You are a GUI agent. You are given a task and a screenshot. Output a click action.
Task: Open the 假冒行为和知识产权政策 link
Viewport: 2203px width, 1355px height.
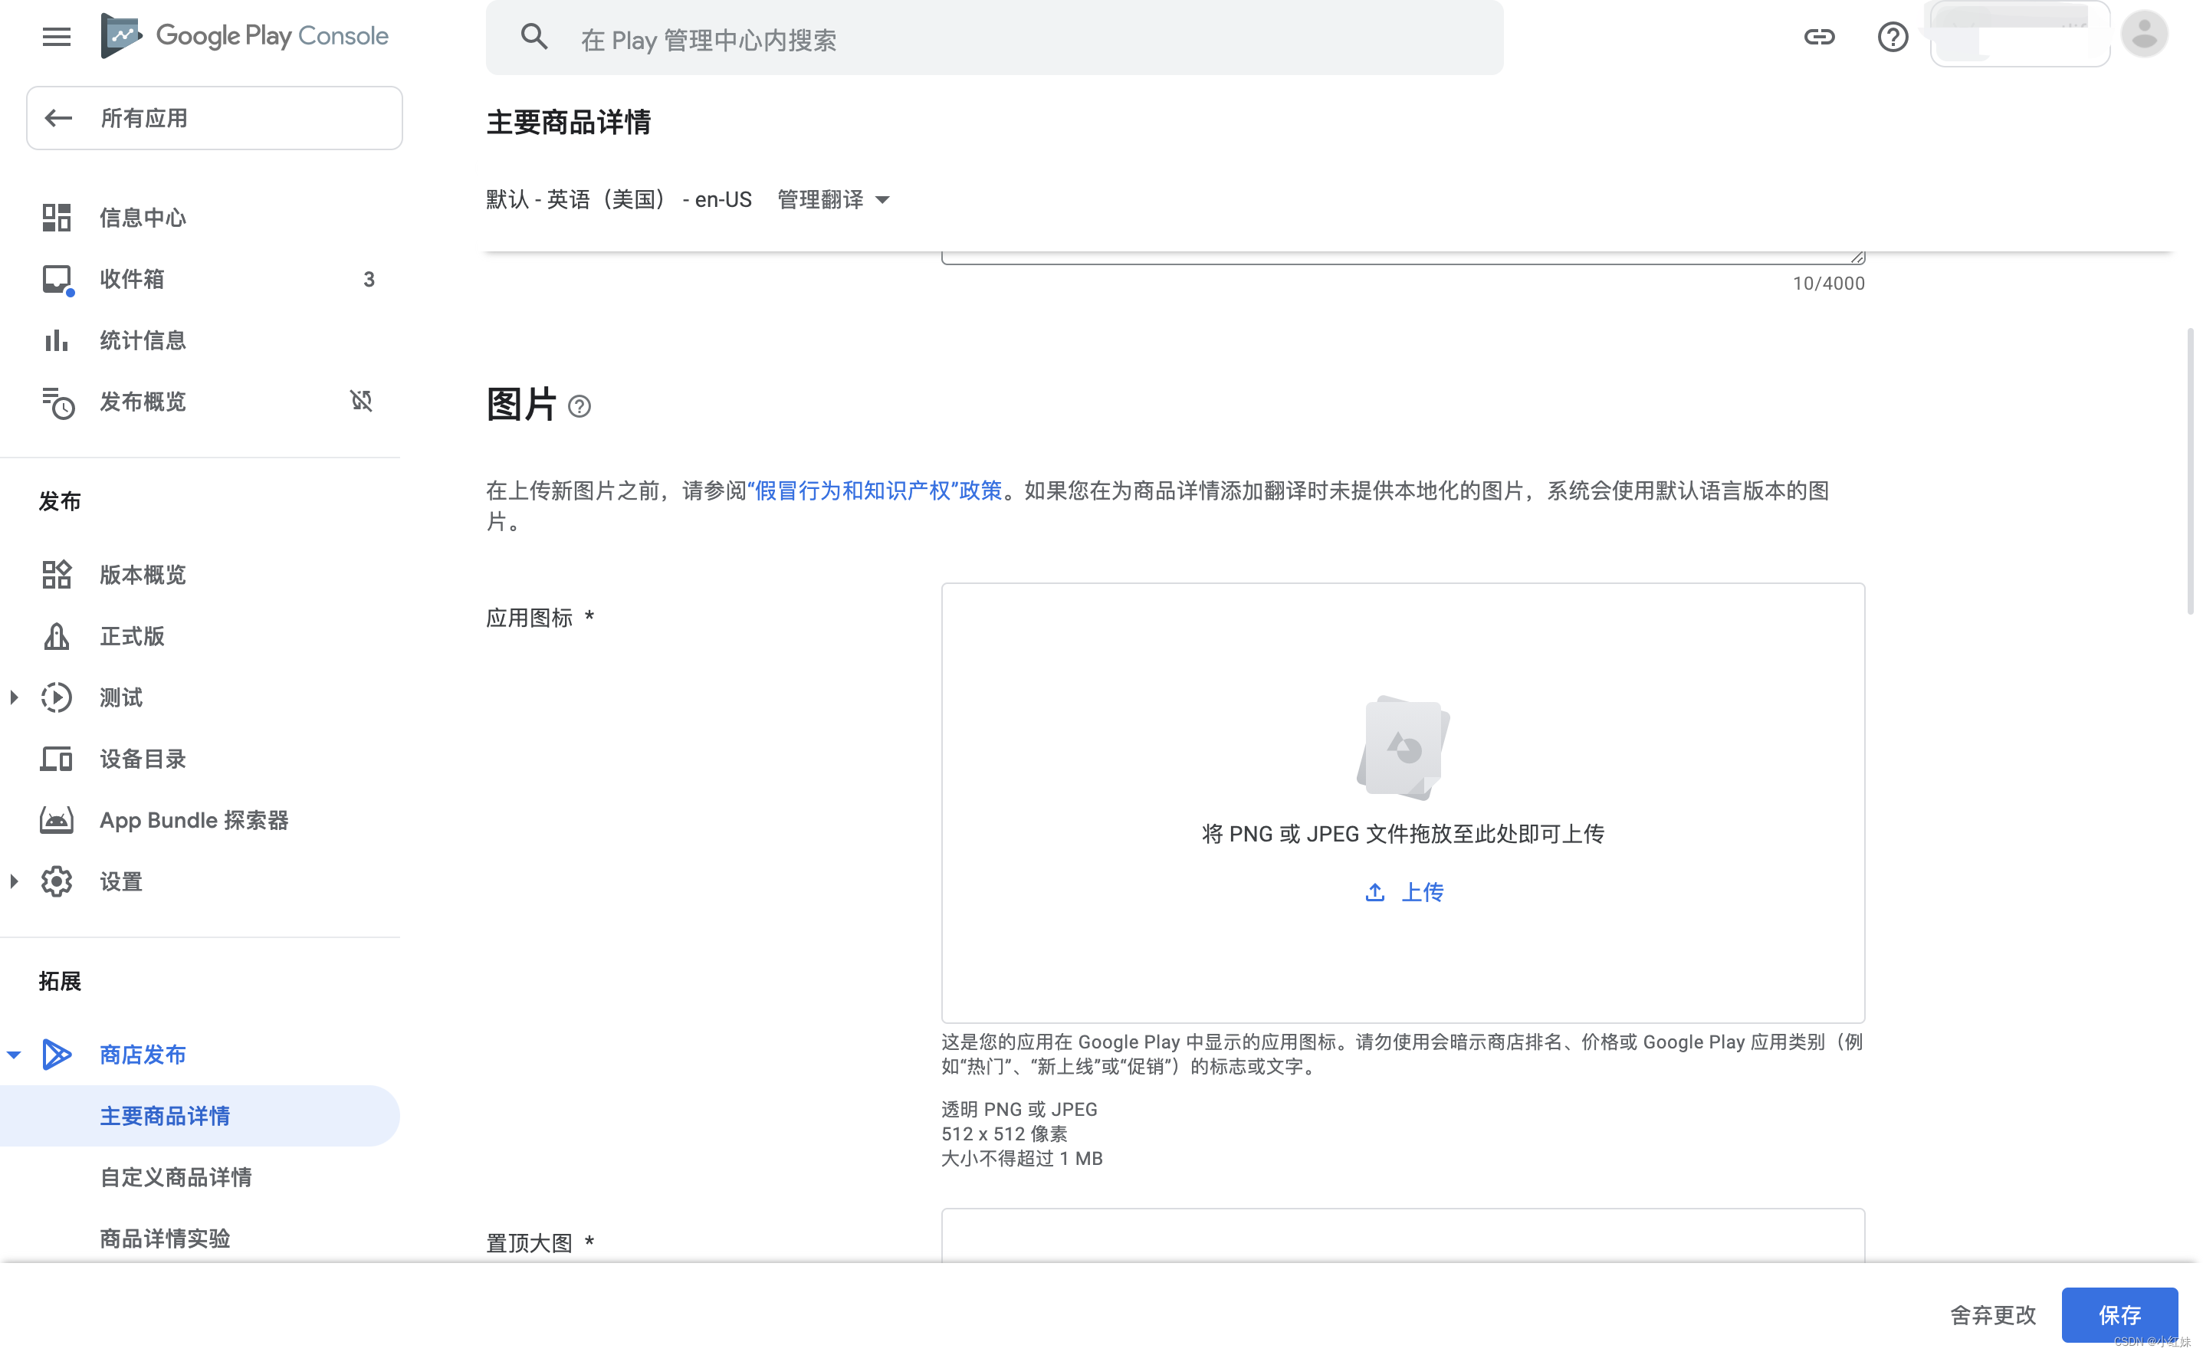[x=875, y=491]
